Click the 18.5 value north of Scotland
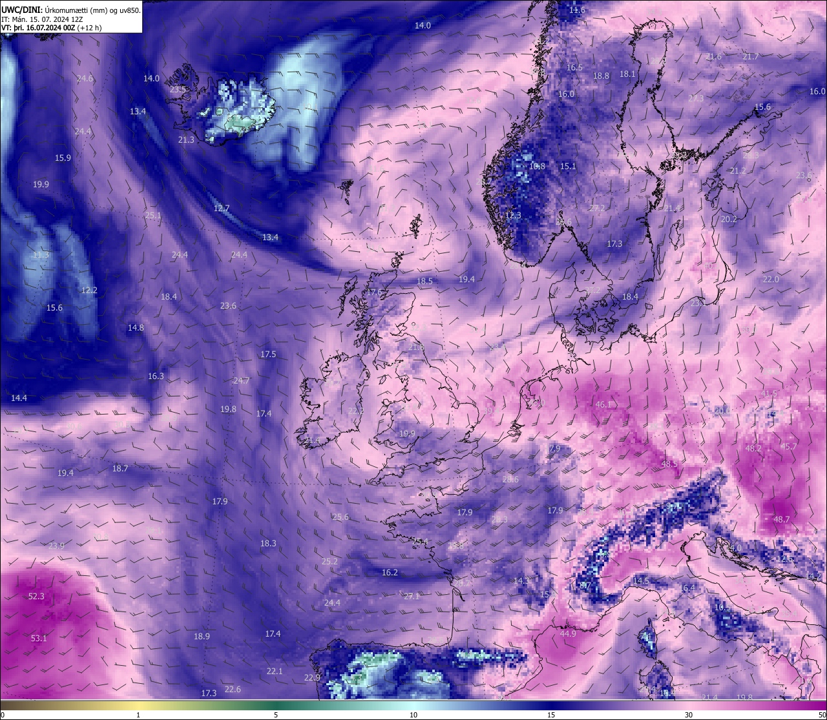 tap(424, 281)
